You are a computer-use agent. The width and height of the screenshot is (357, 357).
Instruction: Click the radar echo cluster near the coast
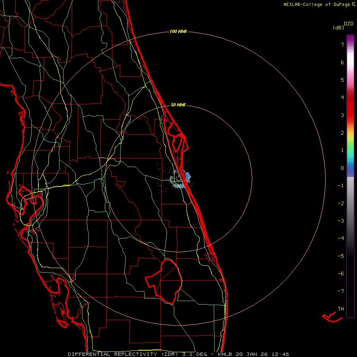[x=180, y=179]
